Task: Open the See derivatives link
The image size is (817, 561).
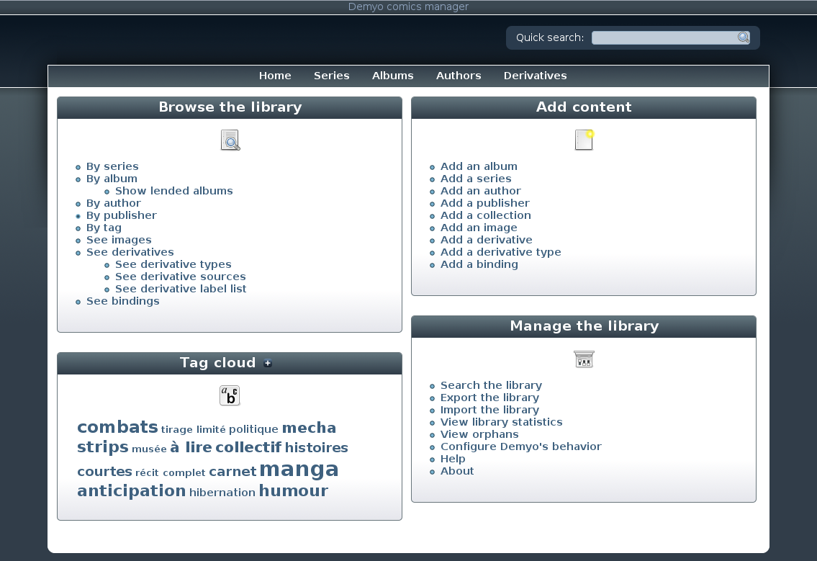Action: pyautogui.click(x=130, y=252)
